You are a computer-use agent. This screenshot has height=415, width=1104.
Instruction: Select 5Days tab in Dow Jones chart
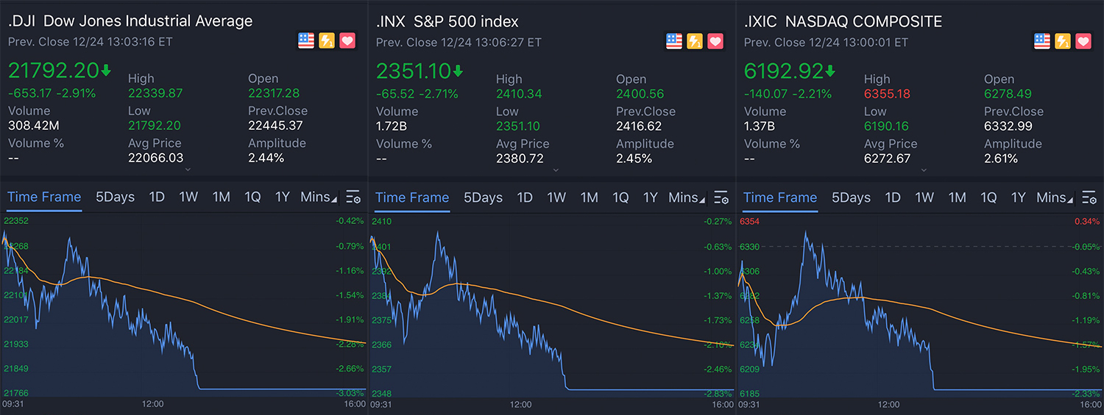(x=115, y=197)
